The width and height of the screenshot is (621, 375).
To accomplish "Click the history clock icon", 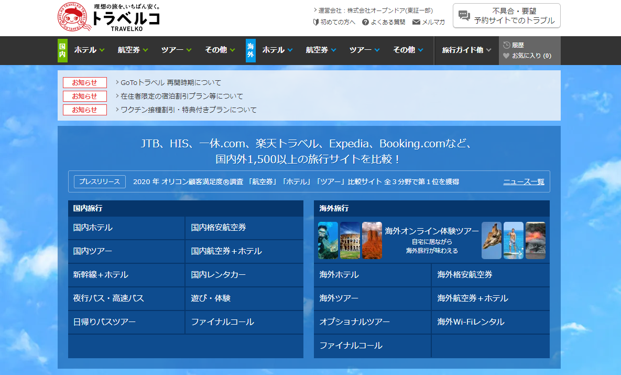I will coord(507,45).
